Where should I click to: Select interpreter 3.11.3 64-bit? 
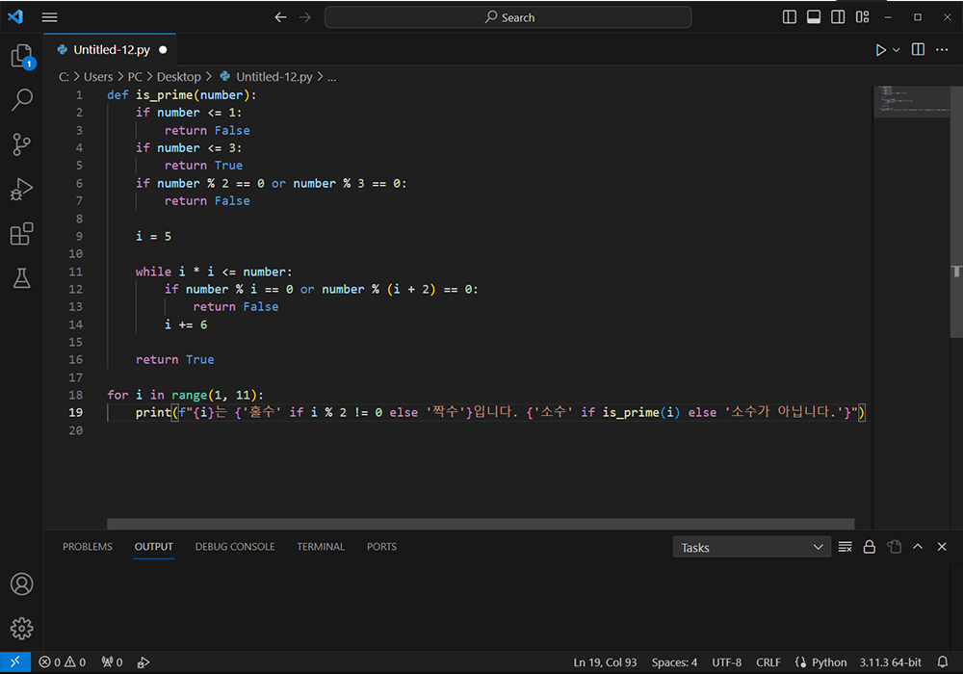(x=890, y=662)
